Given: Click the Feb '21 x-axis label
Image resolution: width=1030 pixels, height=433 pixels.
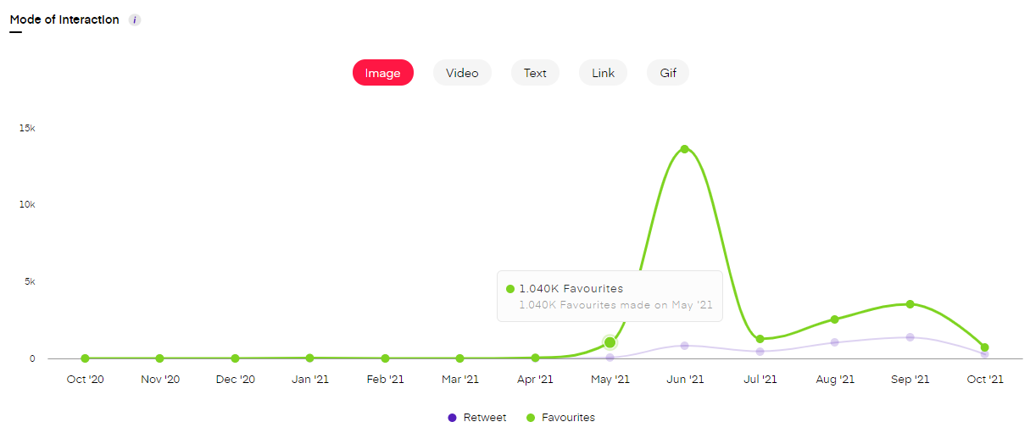Looking at the screenshot, I should coord(385,380).
